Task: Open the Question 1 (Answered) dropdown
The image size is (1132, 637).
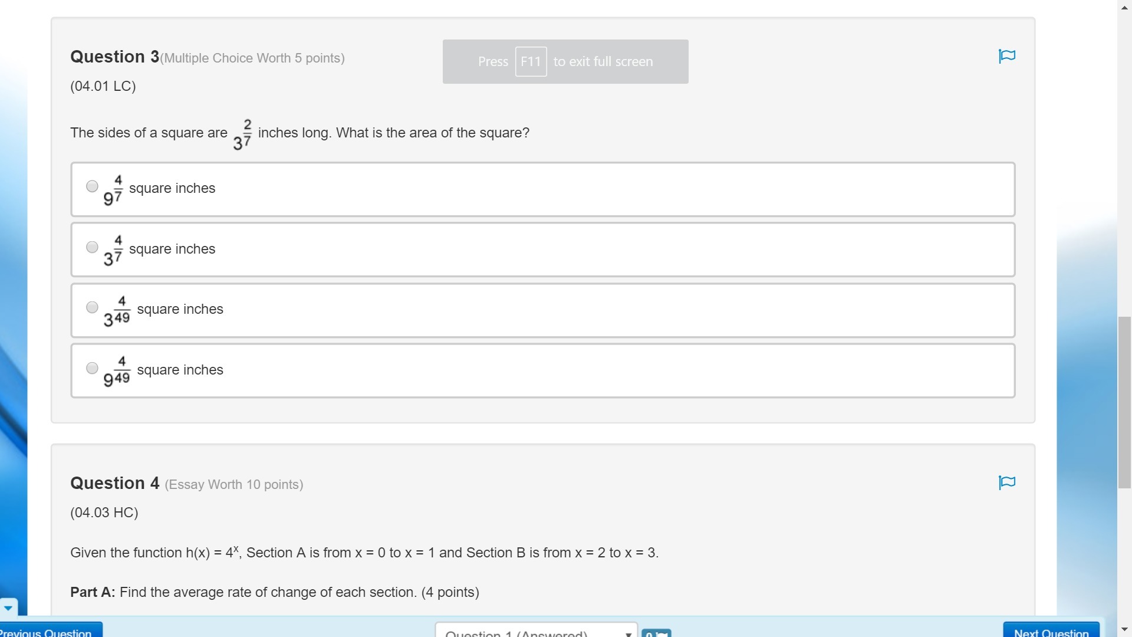Action: 536,630
